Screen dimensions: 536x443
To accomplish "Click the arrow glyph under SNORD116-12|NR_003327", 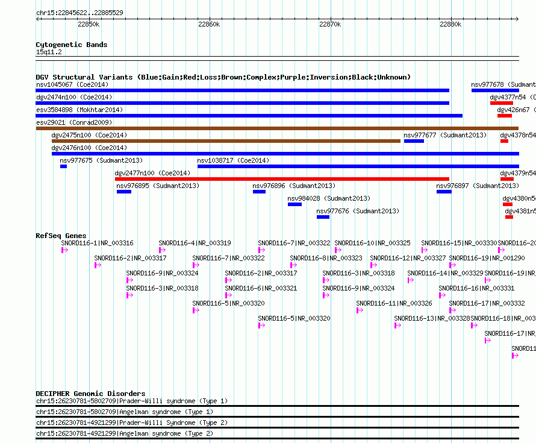I will click(373, 265).
